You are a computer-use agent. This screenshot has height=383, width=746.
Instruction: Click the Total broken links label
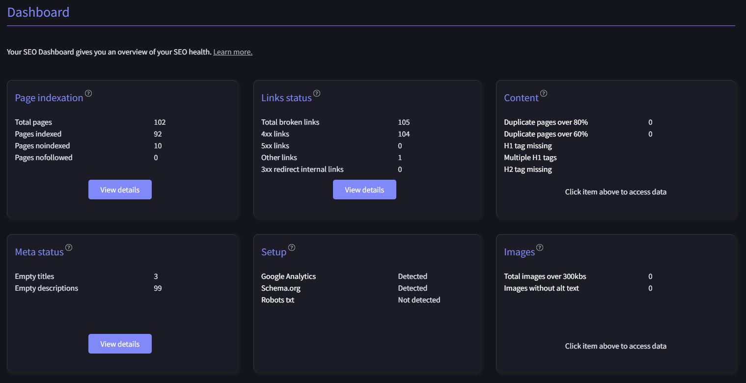point(290,122)
